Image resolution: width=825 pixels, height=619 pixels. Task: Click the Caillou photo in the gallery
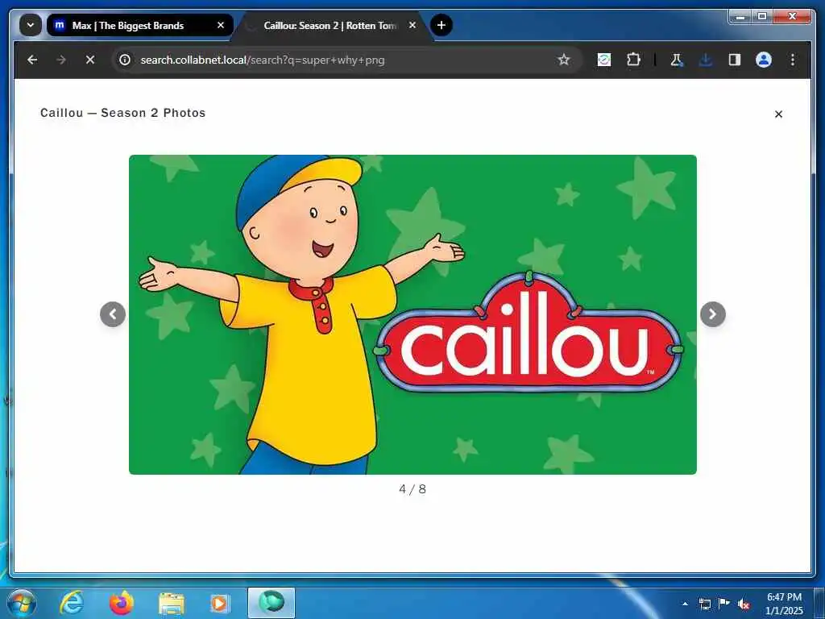(x=412, y=314)
